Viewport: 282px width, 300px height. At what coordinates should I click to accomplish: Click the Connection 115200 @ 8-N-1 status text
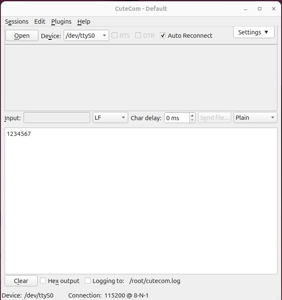tap(108, 295)
